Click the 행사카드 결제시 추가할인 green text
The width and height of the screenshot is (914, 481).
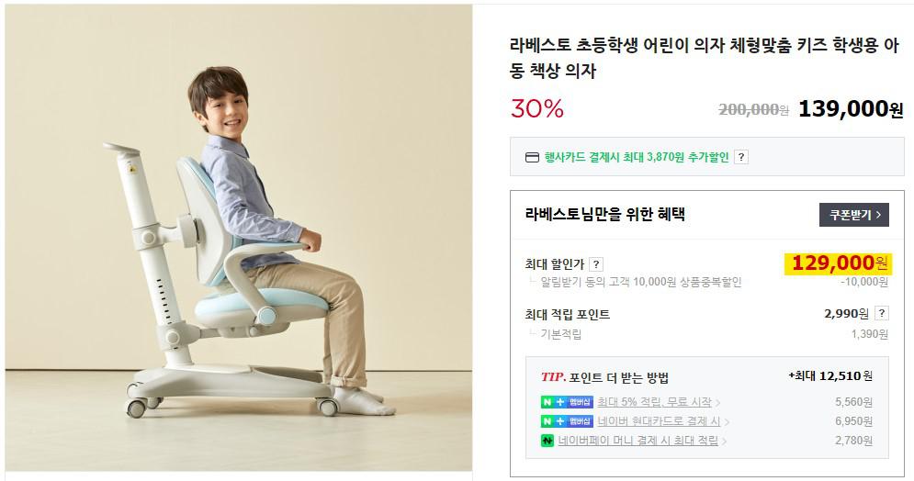[637, 157]
